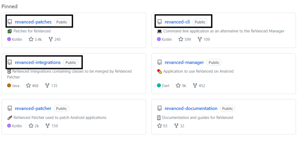The image size is (299, 143).
Task: Click Kotlin label in revanced-patcher card
Action: point(17,126)
